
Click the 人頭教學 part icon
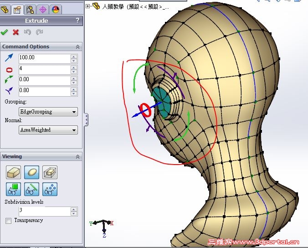click(96, 6)
